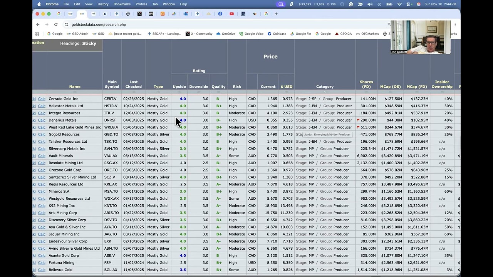The image size is (493, 277).
Task: Click the red flag in Denarius Metals row
Action: pyautogui.click(x=359, y=120)
